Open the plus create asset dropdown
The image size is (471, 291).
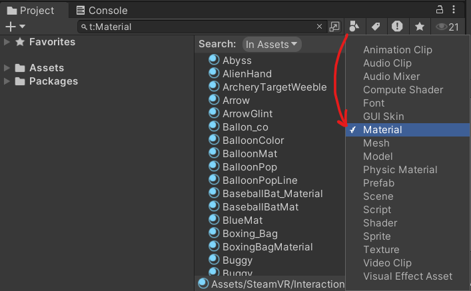[15, 27]
